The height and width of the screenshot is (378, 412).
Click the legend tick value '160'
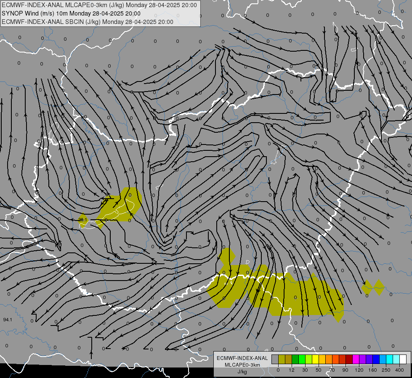372,370
